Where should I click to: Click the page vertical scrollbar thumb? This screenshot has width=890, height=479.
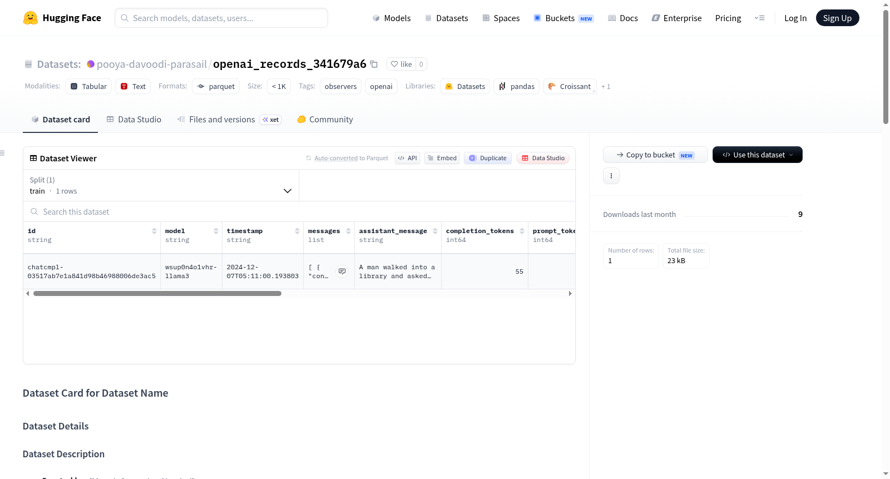(x=886, y=67)
